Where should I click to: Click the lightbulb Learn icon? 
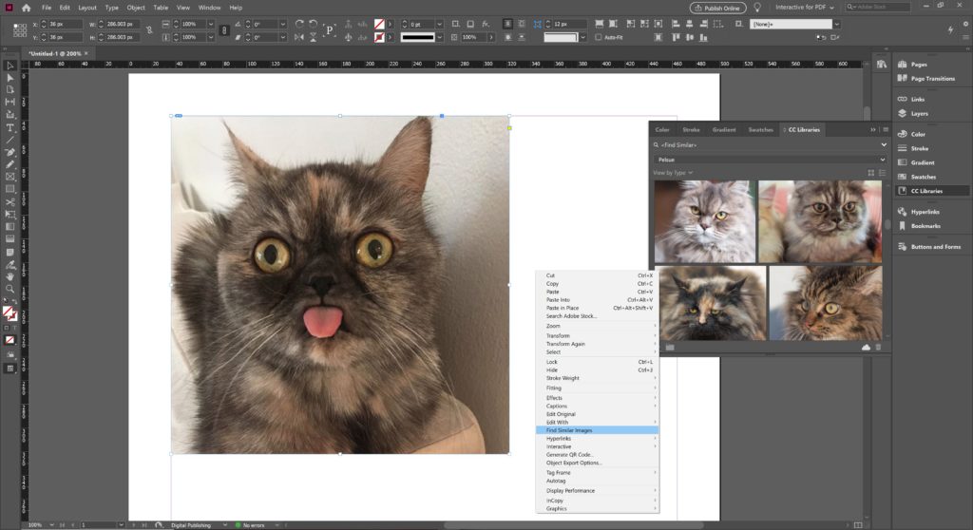coord(757,8)
